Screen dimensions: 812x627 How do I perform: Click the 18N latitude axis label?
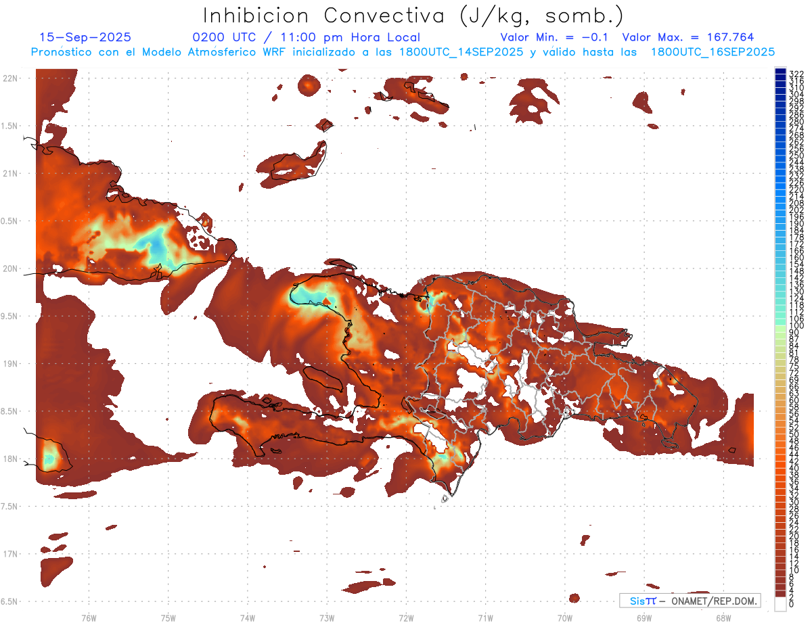[x=10, y=459]
